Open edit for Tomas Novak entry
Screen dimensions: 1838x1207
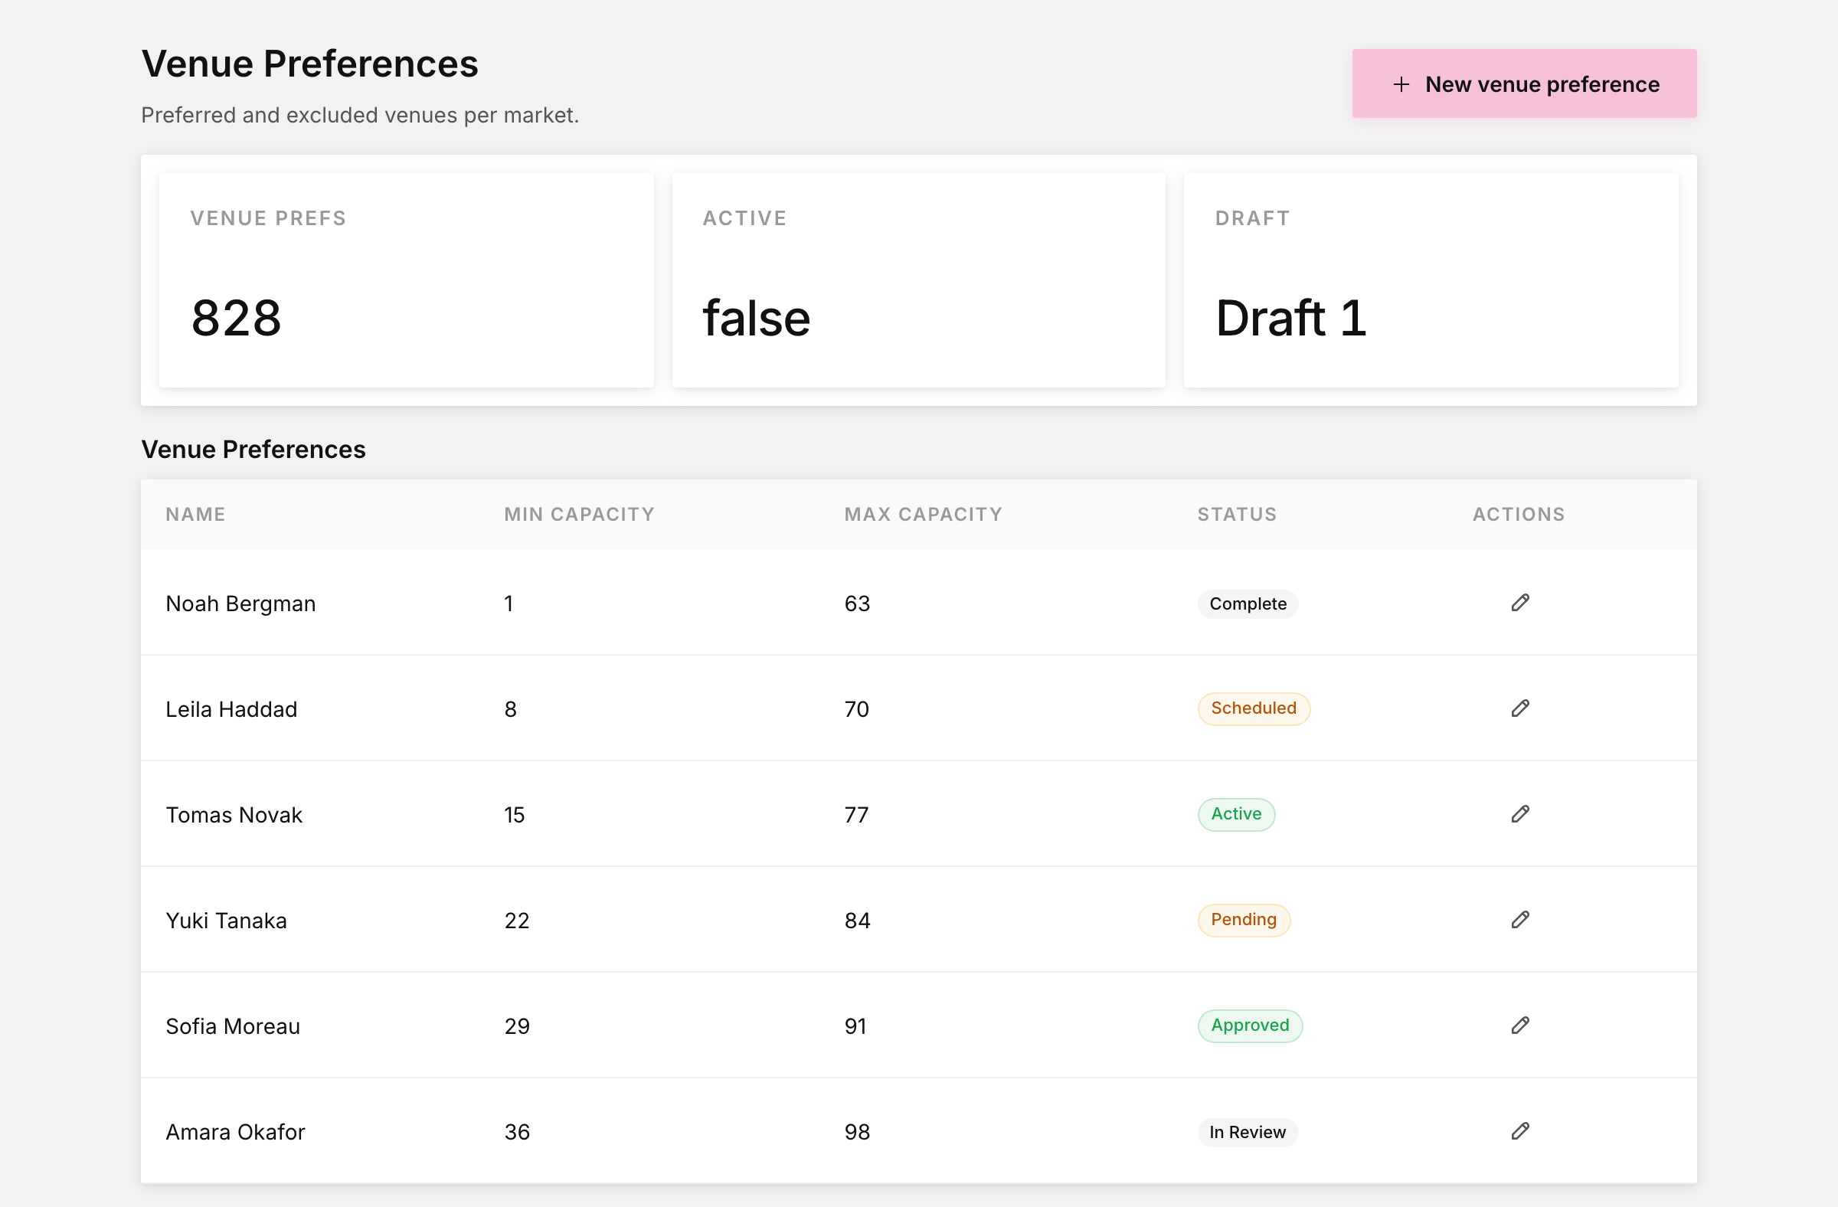click(1520, 815)
